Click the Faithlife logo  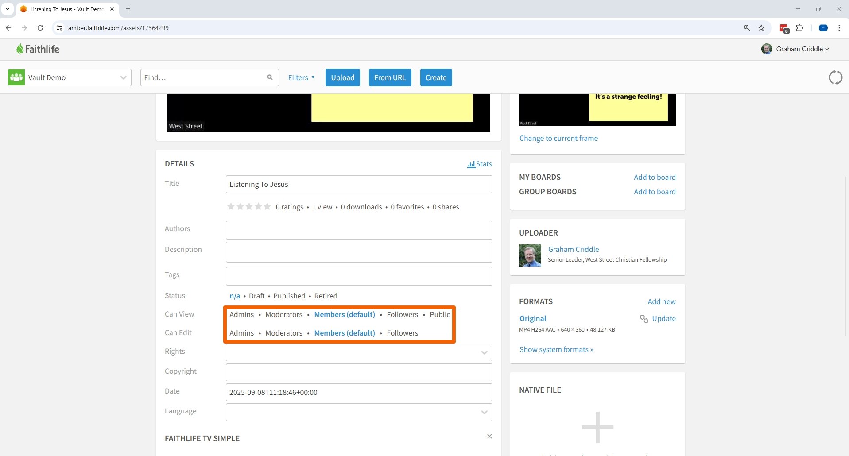point(38,49)
